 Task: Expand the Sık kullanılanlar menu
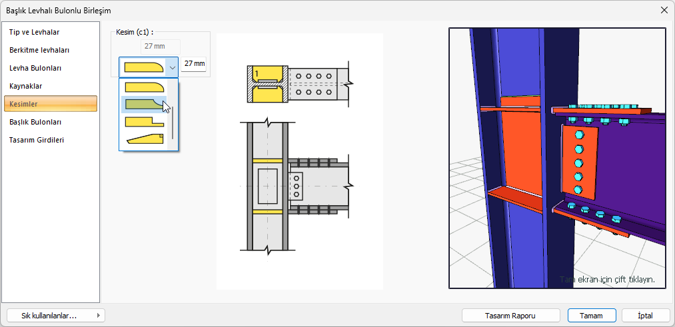click(55, 316)
